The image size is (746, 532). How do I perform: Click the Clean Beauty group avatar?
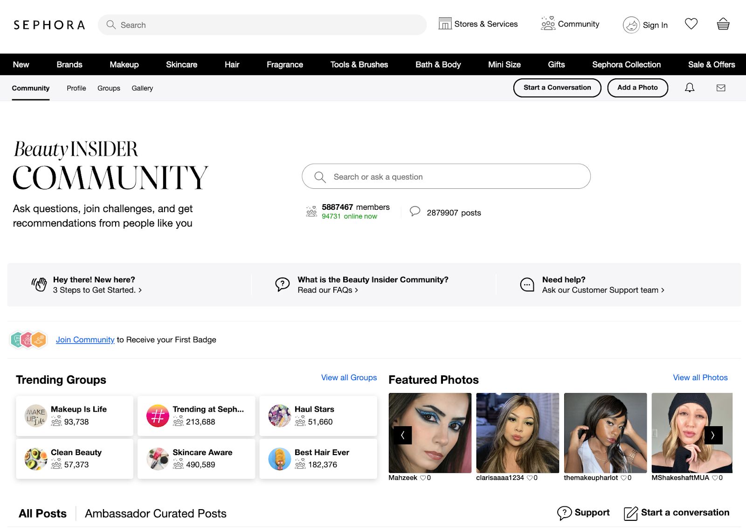(x=36, y=459)
